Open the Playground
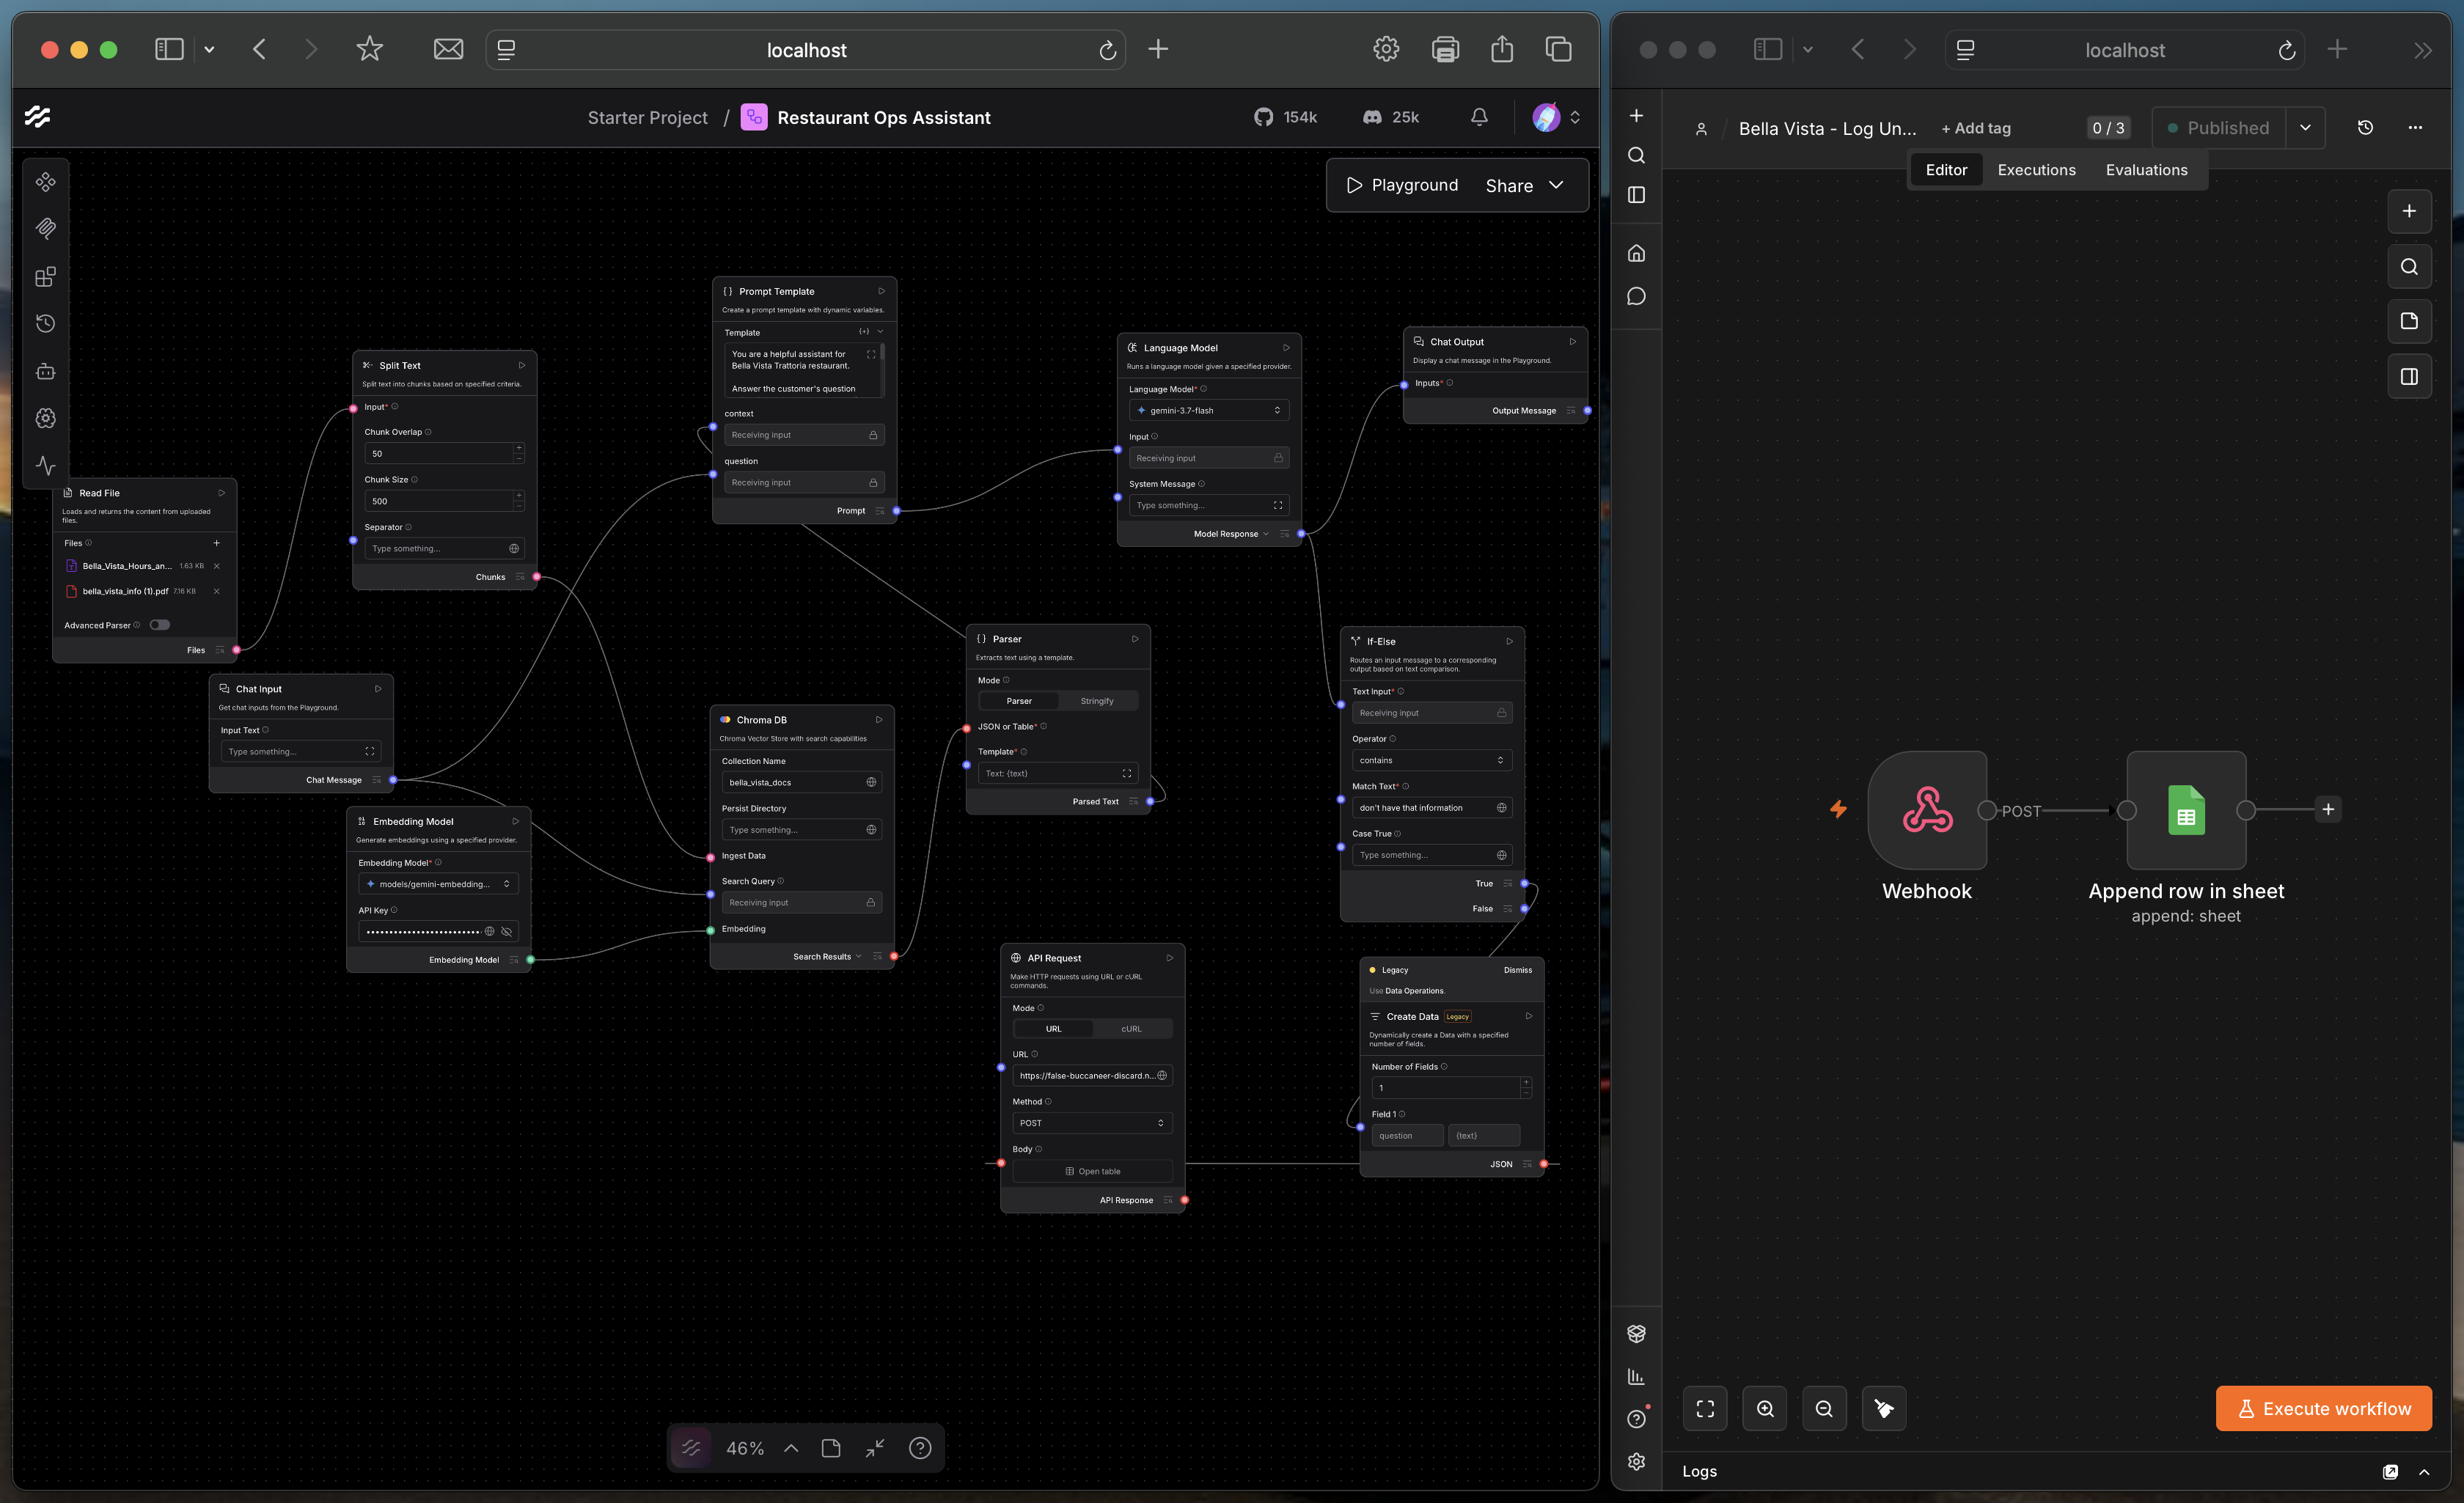 [x=1402, y=185]
